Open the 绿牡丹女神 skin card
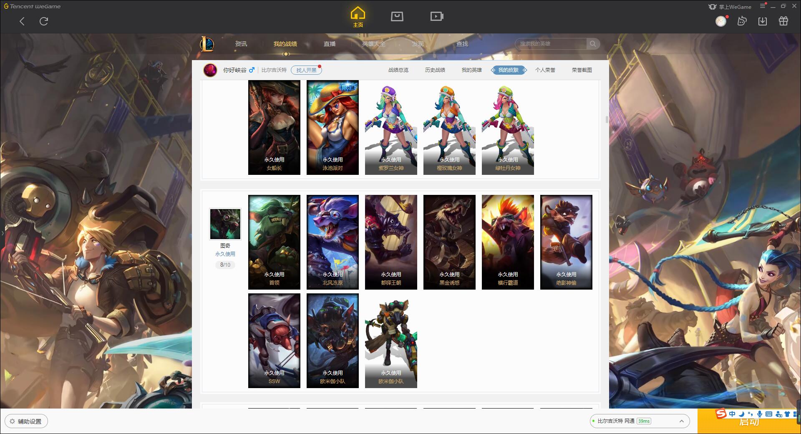 (x=508, y=127)
